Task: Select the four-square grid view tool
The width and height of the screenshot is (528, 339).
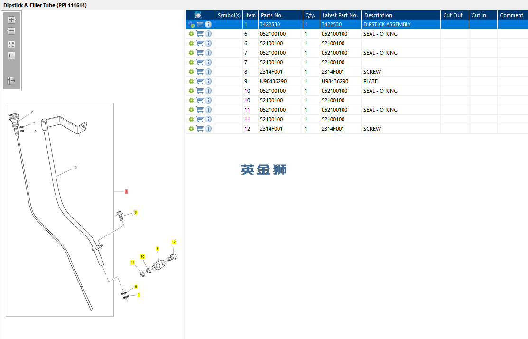Action: click(x=11, y=45)
